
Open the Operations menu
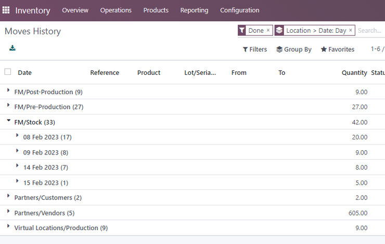(115, 10)
